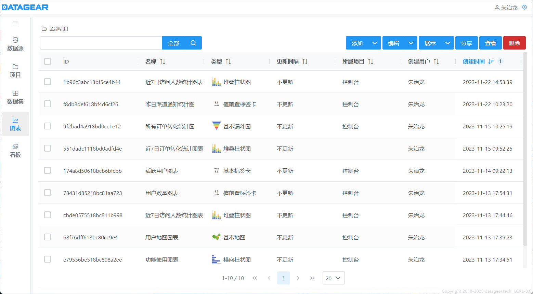Open 数据集 in the sidebar
The width and height of the screenshot is (533, 294).
pyautogui.click(x=15, y=97)
